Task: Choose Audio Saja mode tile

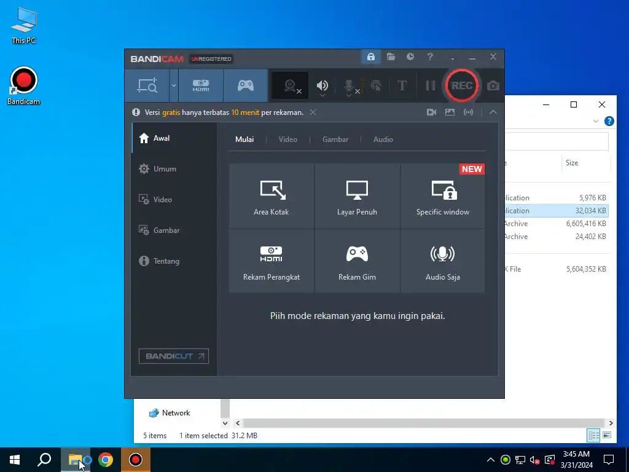Action: (442, 261)
